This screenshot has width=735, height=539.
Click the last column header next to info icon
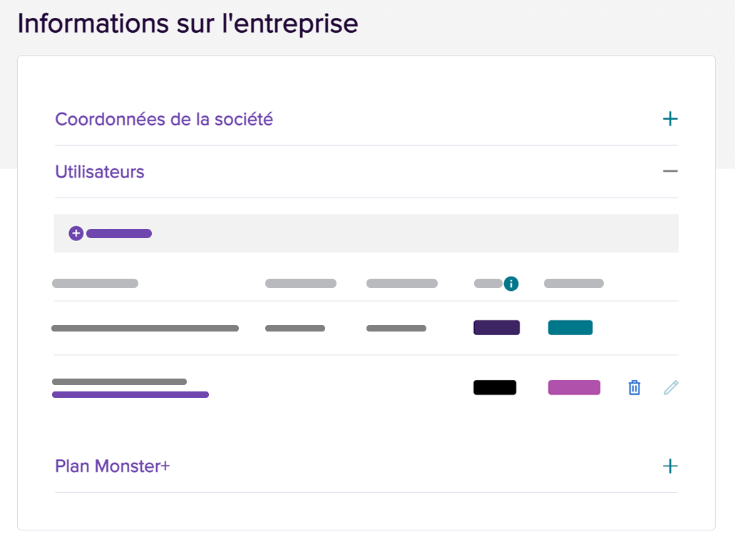click(x=574, y=283)
